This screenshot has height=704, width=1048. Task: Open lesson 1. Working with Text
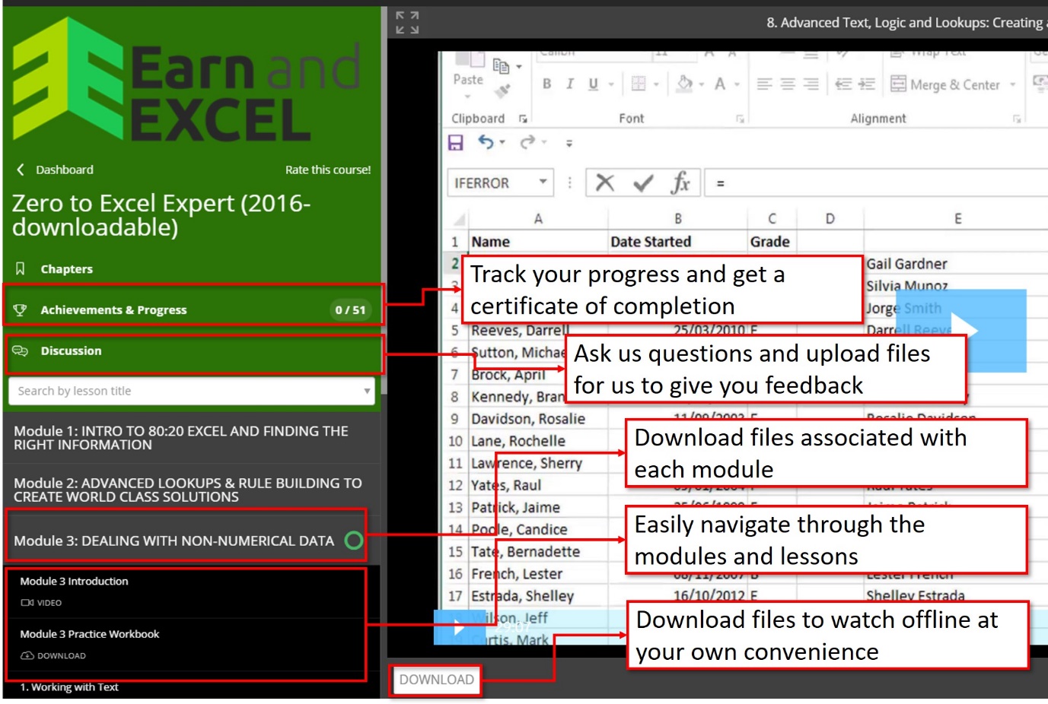[x=190, y=687]
